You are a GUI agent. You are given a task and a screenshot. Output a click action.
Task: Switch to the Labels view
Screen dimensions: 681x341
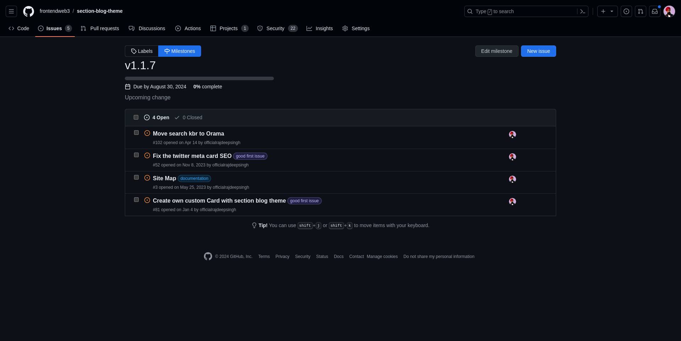[x=142, y=51]
